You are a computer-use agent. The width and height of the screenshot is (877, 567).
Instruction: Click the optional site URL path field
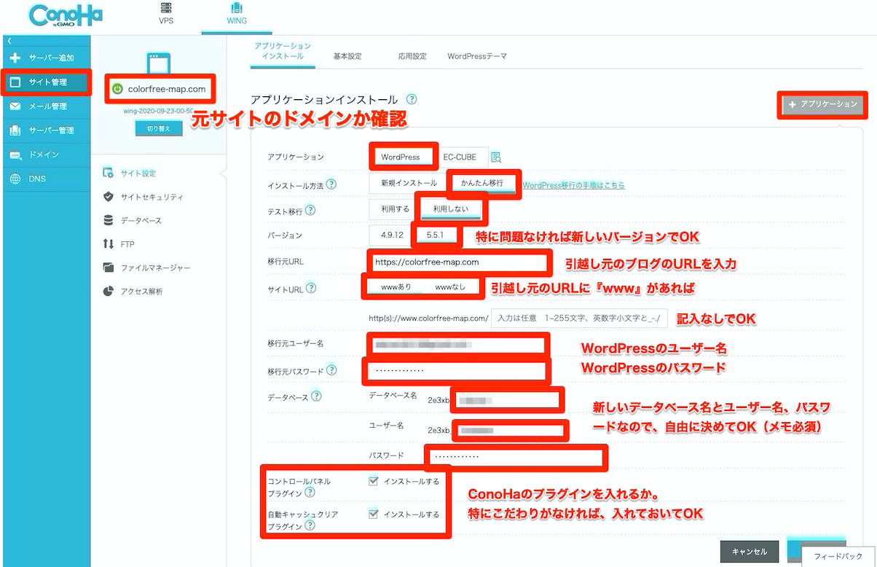(x=580, y=318)
